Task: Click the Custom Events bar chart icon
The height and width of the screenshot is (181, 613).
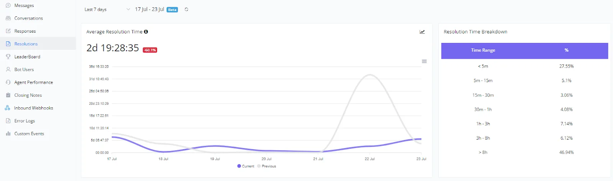Action: (8, 134)
